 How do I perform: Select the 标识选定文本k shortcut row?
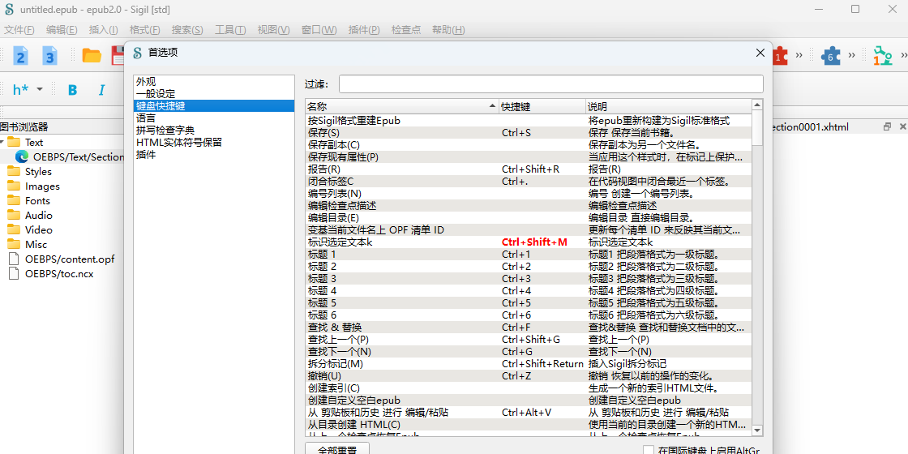(529, 242)
